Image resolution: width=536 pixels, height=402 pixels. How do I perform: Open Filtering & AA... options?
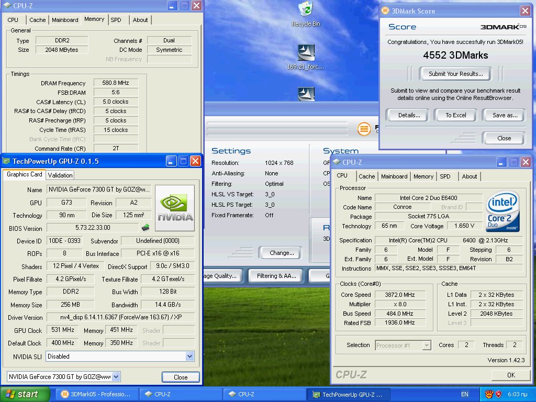[x=276, y=276]
